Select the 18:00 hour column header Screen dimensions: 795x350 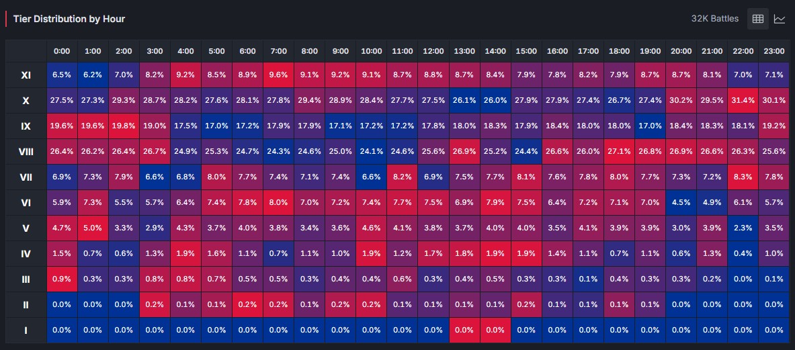tap(619, 51)
